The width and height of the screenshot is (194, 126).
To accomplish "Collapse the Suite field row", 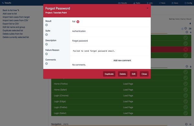I will click(x=47, y=35).
